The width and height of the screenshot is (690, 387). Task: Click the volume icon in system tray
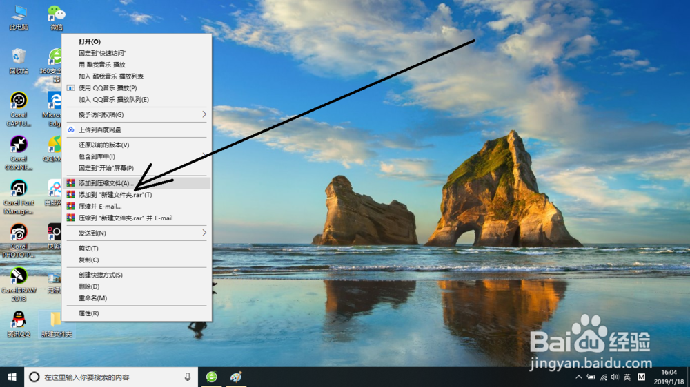[x=615, y=377]
